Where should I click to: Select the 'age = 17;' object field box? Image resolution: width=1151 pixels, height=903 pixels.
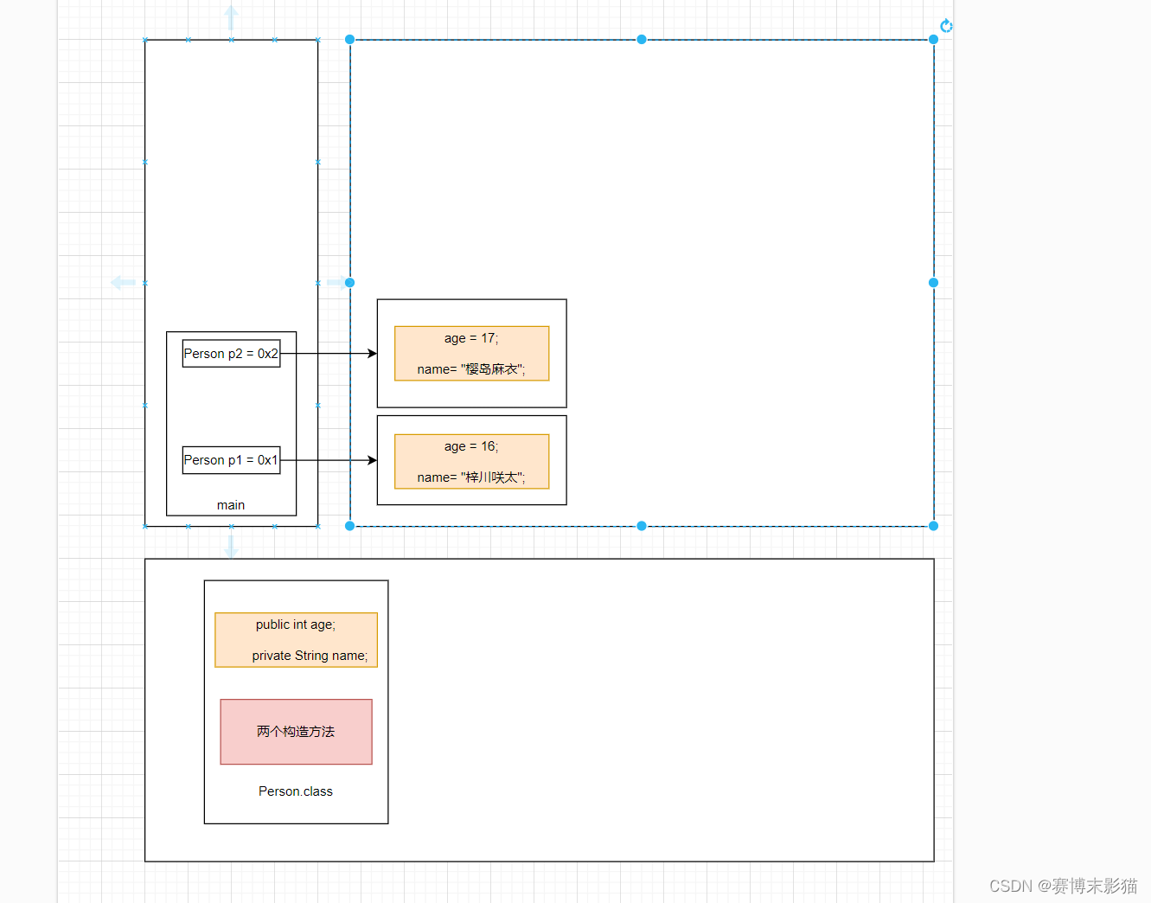[471, 353]
